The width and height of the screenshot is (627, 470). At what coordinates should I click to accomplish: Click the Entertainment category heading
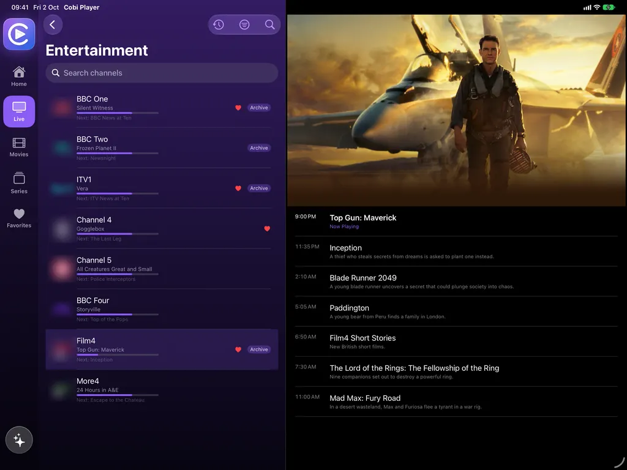tap(97, 50)
